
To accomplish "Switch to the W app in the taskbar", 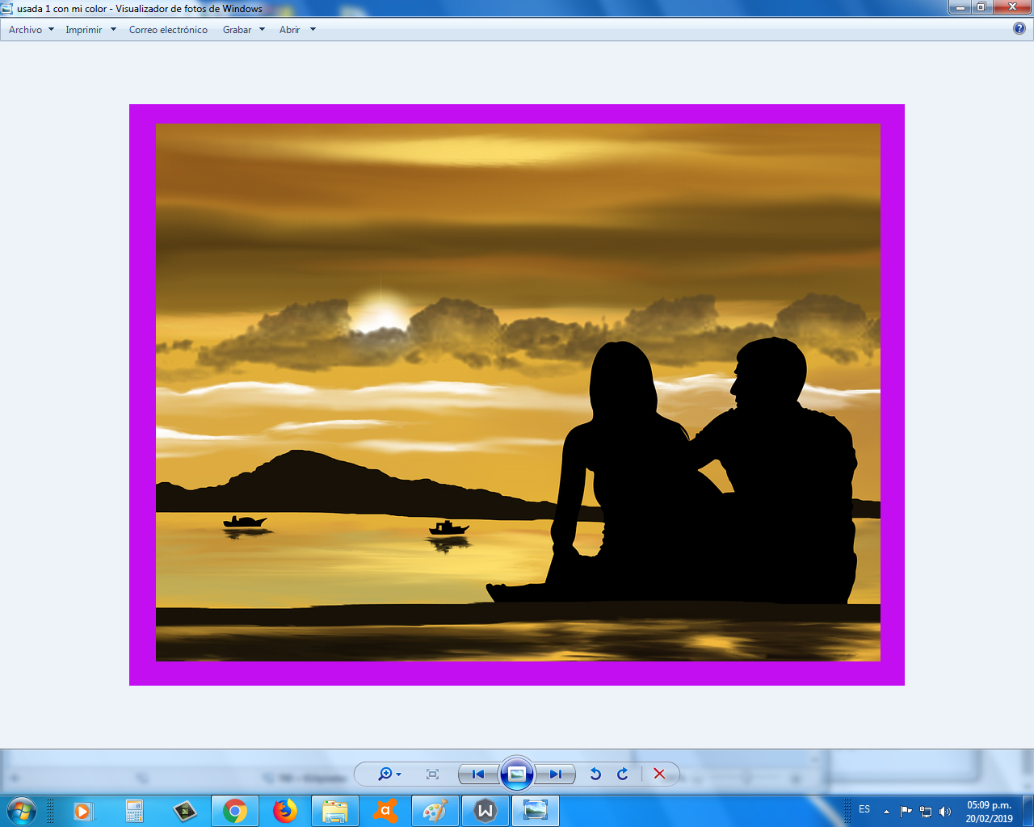I will [x=485, y=811].
